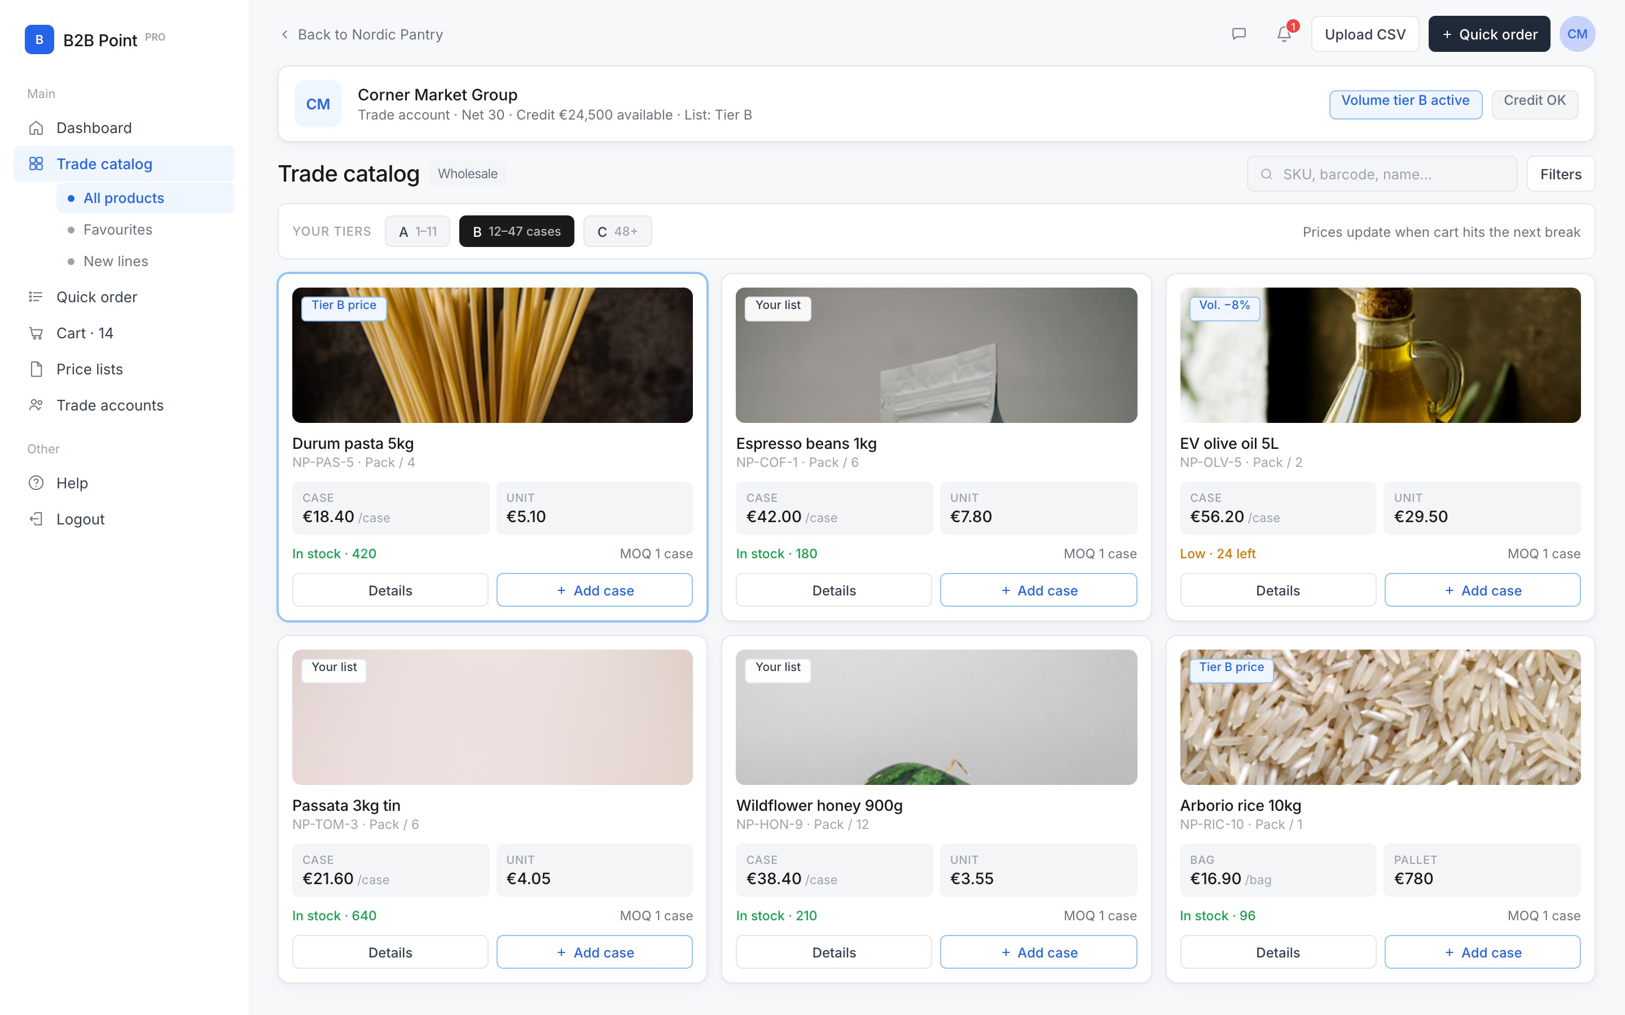
Task: Click the Price lists document icon
Action: (36, 369)
